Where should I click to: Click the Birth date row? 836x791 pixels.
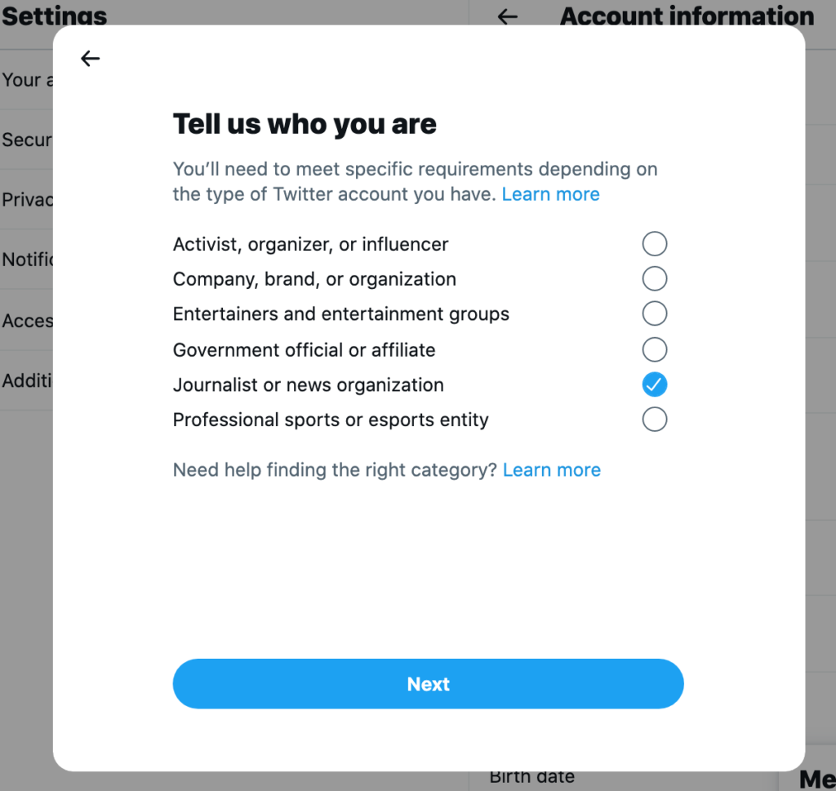[x=532, y=777]
